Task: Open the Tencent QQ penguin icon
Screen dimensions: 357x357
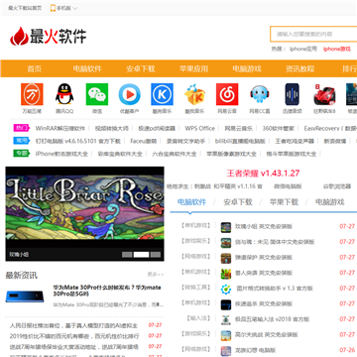Action: click(64, 94)
